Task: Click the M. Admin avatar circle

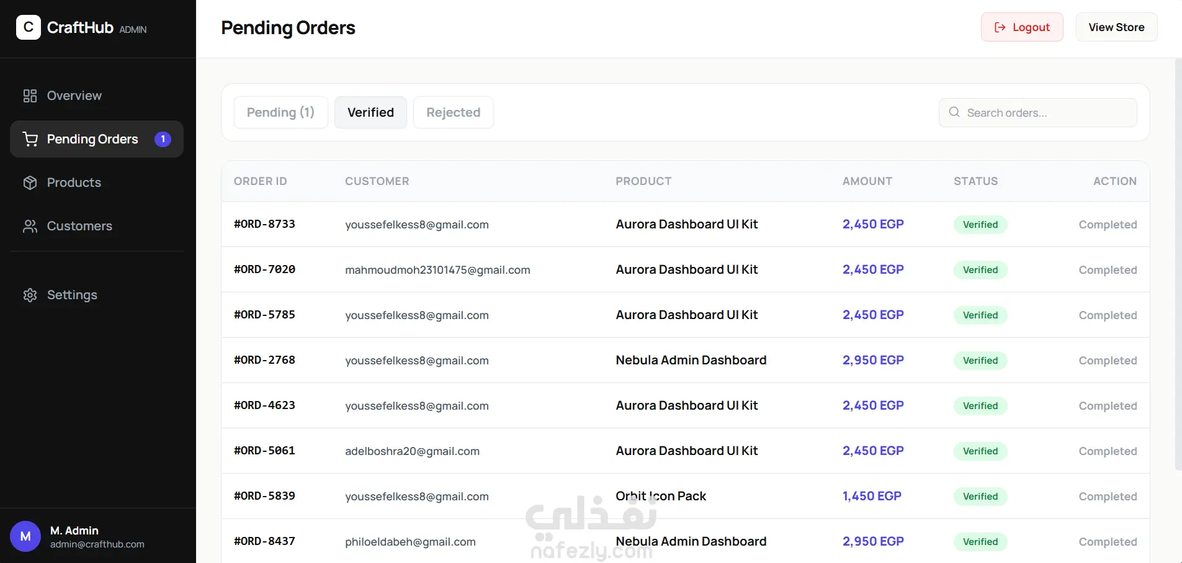Action: [25, 536]
